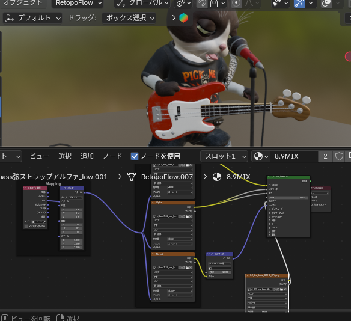Adjust the IOR slider in the Principled BSDF node
Screen dimensions: 351x321
[288, 197]
